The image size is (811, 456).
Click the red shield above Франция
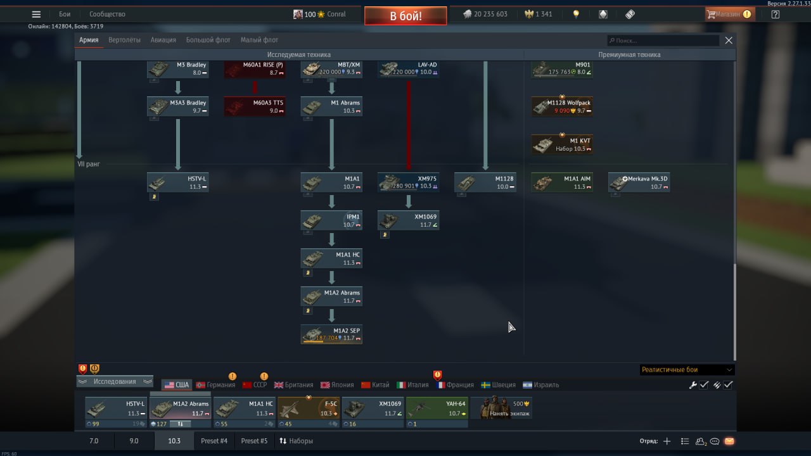coord(437,375)
